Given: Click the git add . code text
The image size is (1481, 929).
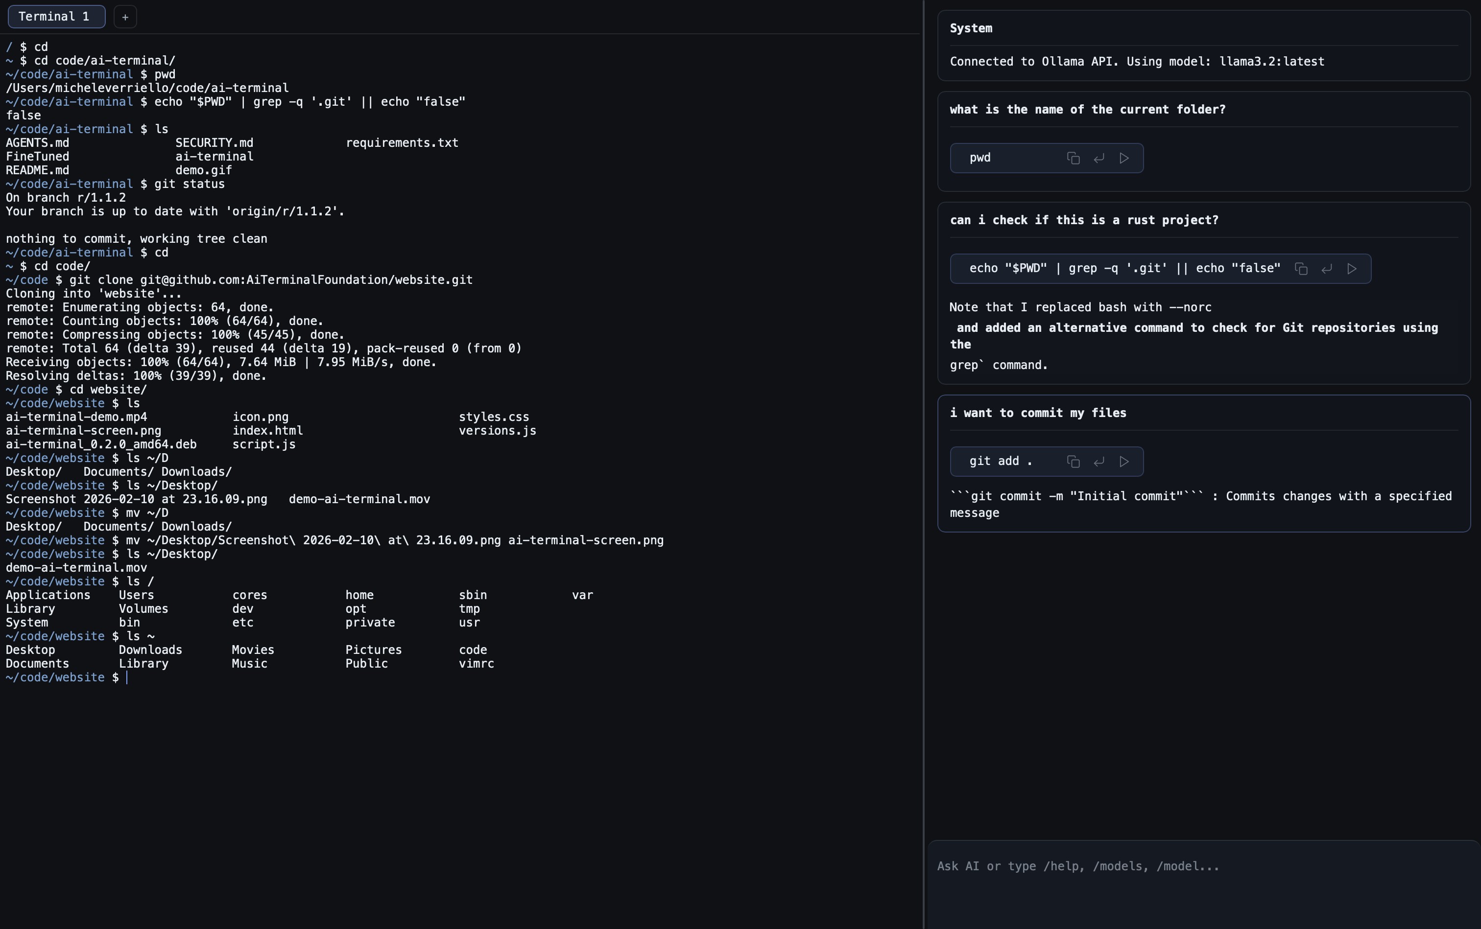Looking at the screenshot, I should coord(1001,462).
